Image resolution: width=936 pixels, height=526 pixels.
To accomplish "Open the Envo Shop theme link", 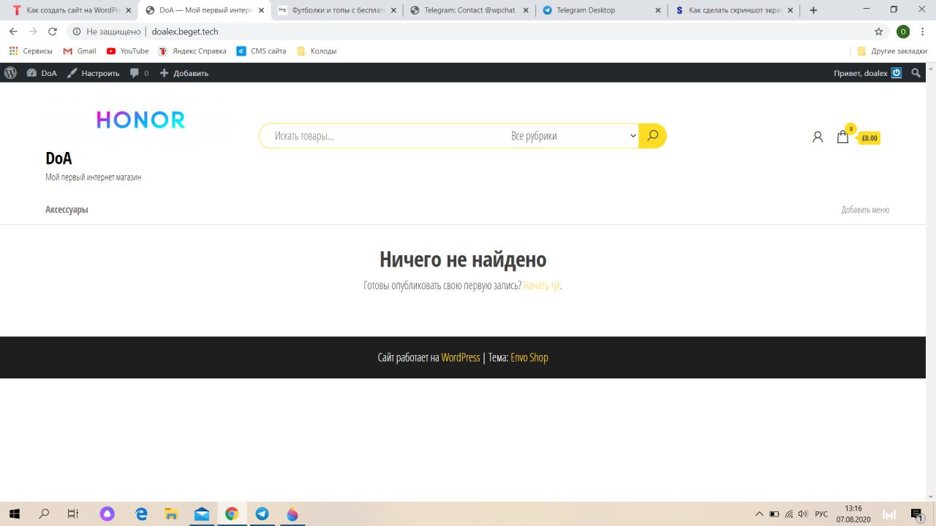I will (x=529, y=357).
